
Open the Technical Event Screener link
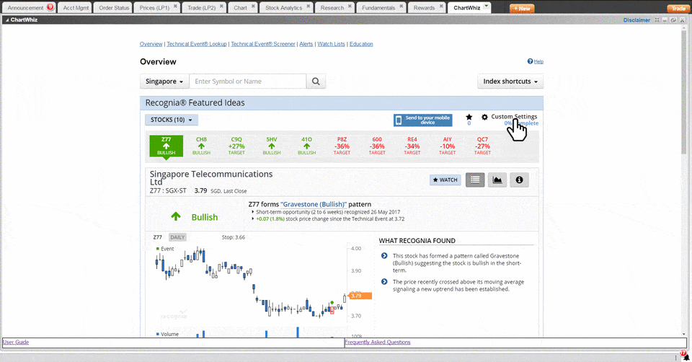pyautogui.click(x=263, y=44)
